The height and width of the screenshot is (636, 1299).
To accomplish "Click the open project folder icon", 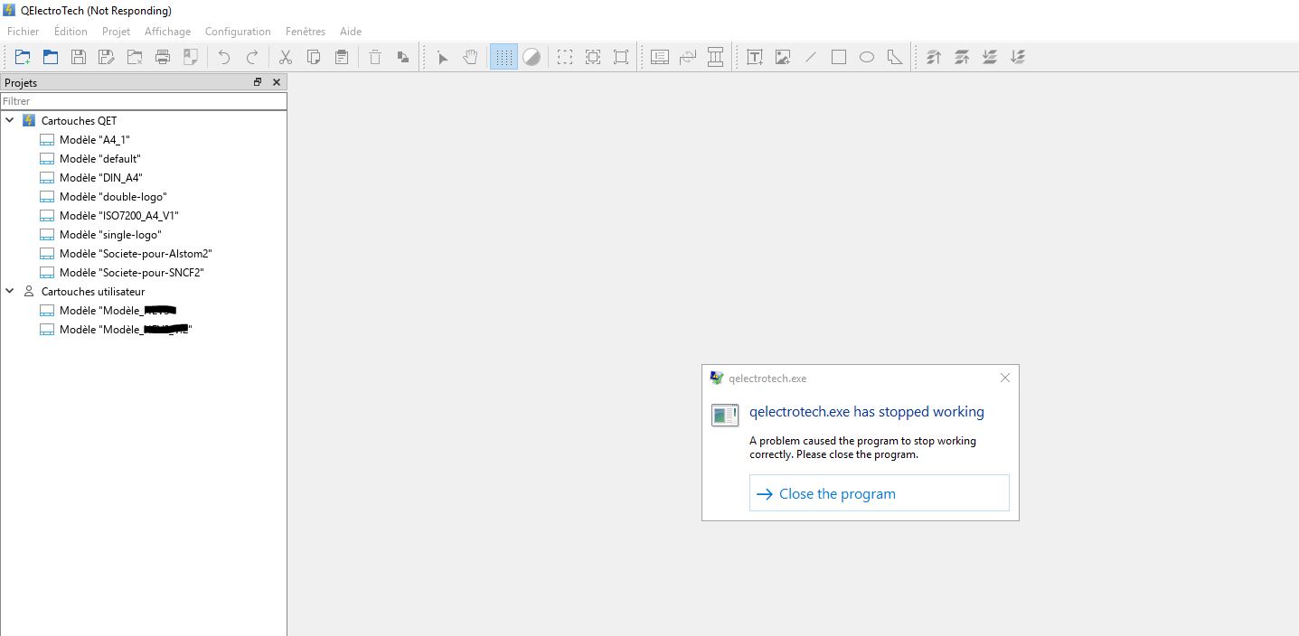I will pyautogui.click(x=51, y=57).
